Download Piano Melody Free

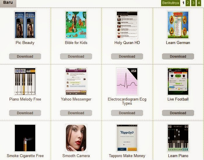25,113
